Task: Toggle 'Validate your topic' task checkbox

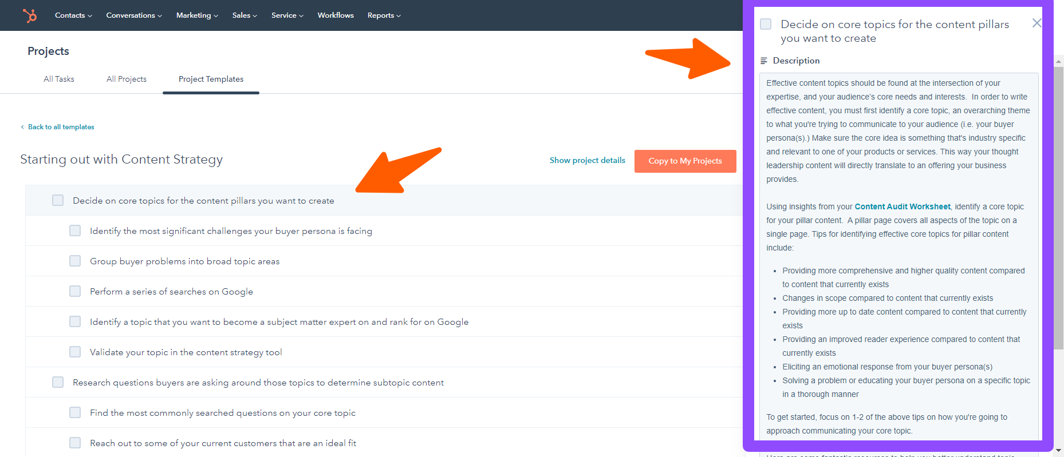Action: click(x=75, y=352)
